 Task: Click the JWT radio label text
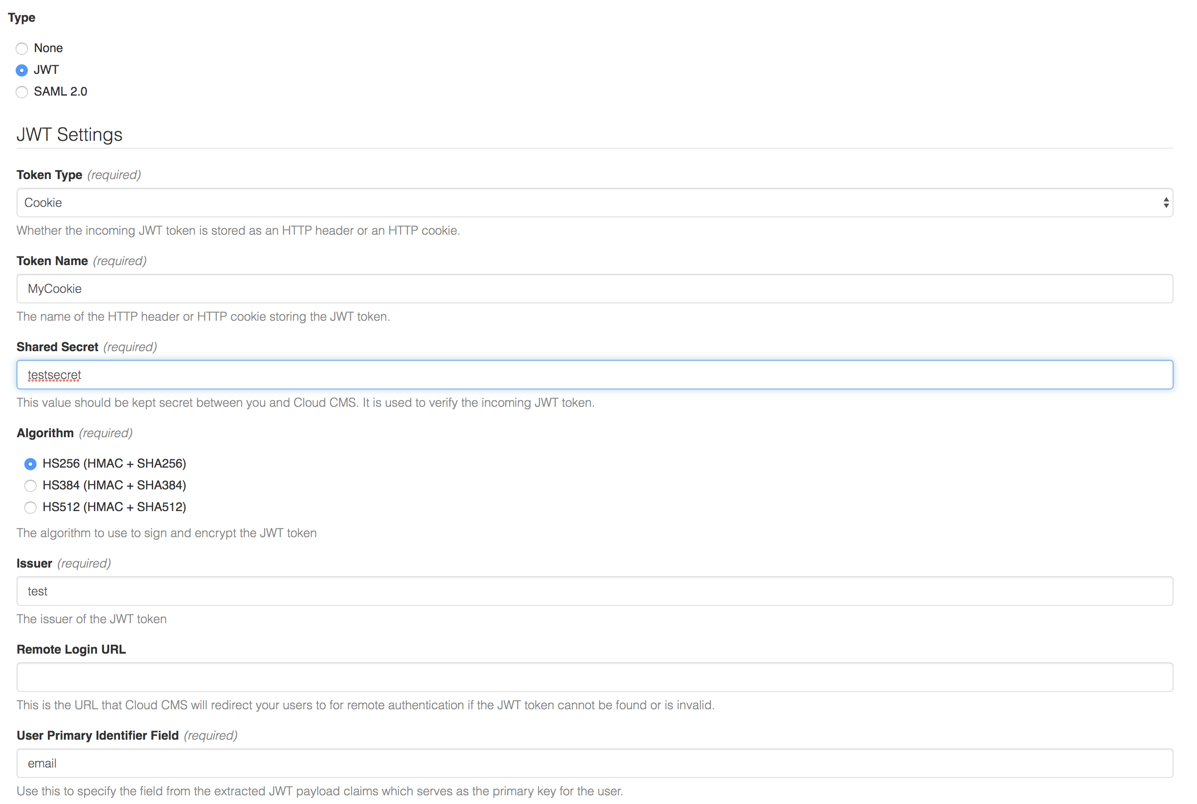[46, 70]
